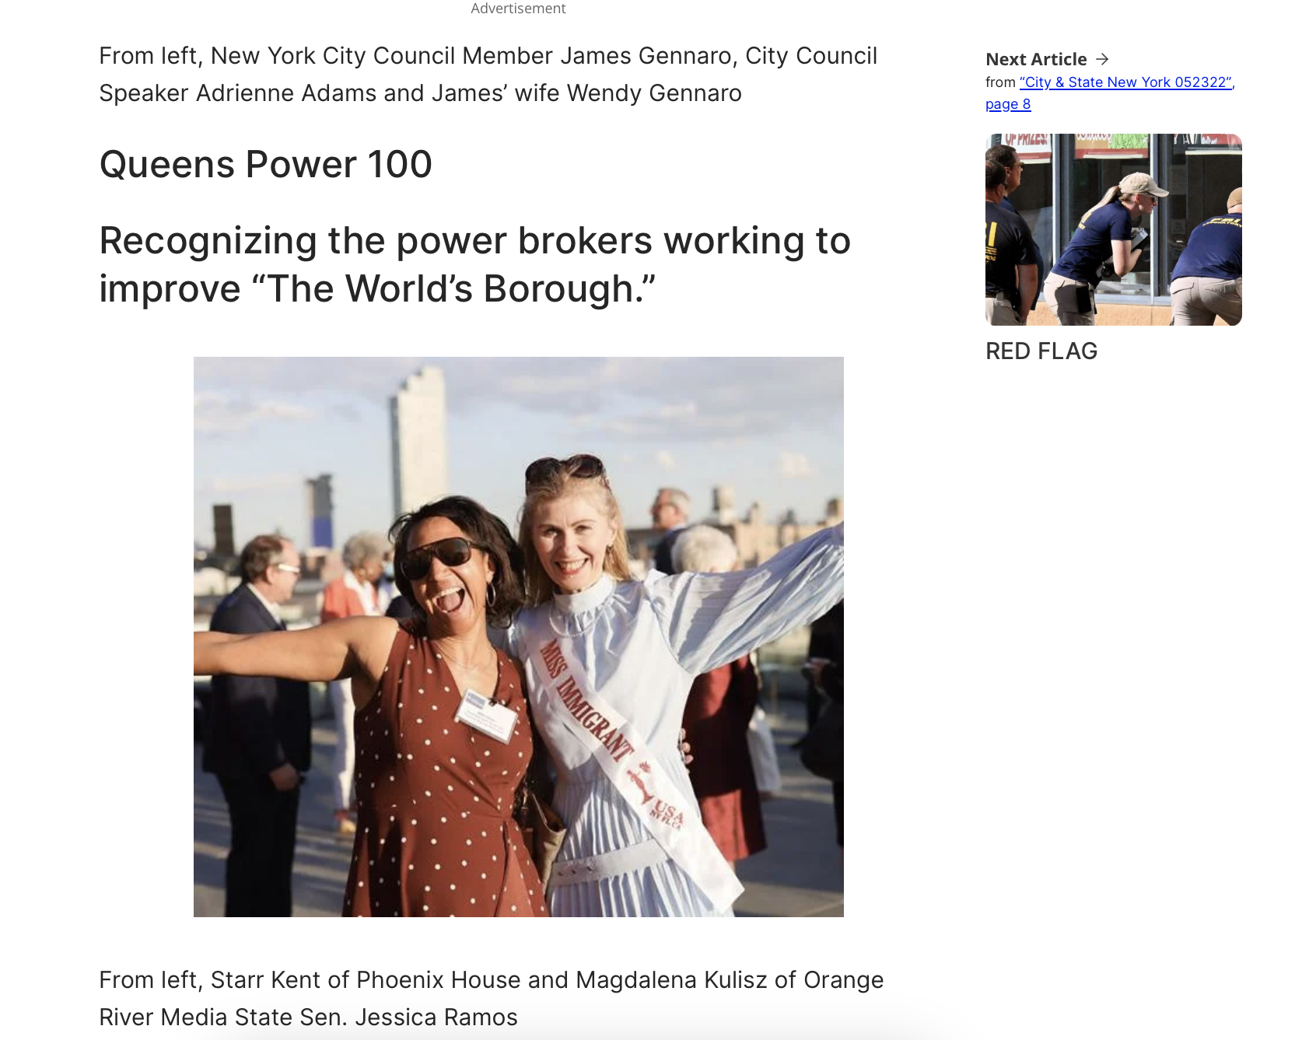Screen dimensions: 1309x1040
Task: Click the name badge on brown dress
Action: (486, 715)
